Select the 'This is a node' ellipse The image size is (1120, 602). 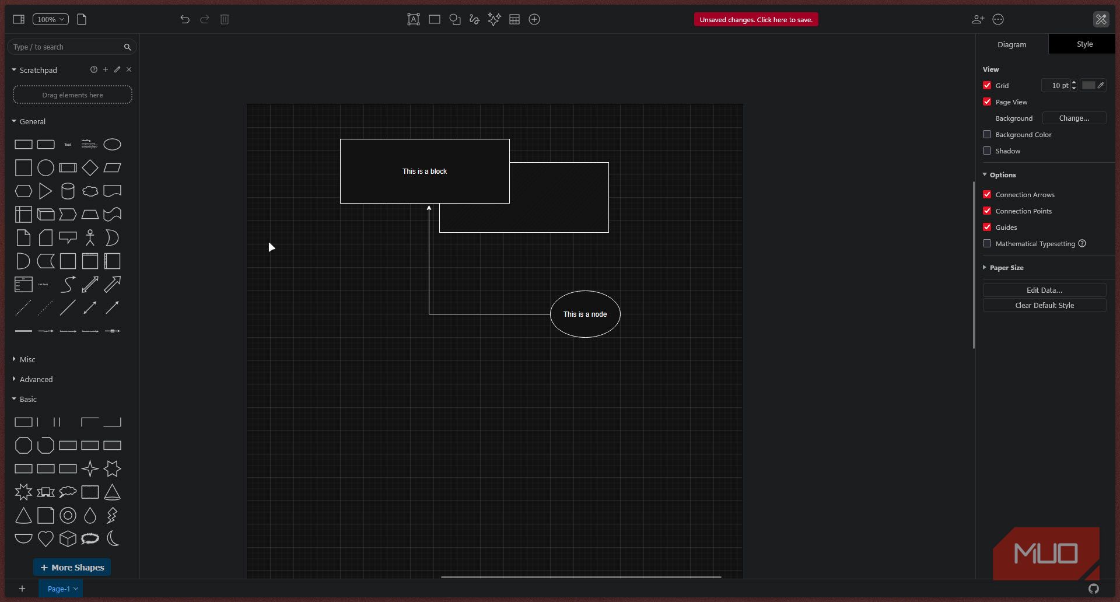coord(585,314)
